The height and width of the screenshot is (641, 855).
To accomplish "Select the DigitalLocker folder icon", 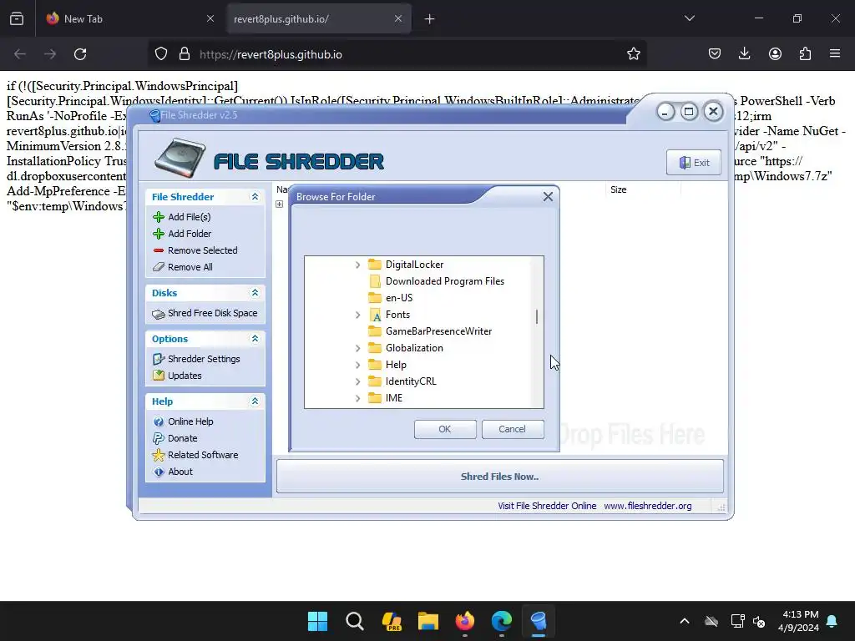I will pos(375,265).
